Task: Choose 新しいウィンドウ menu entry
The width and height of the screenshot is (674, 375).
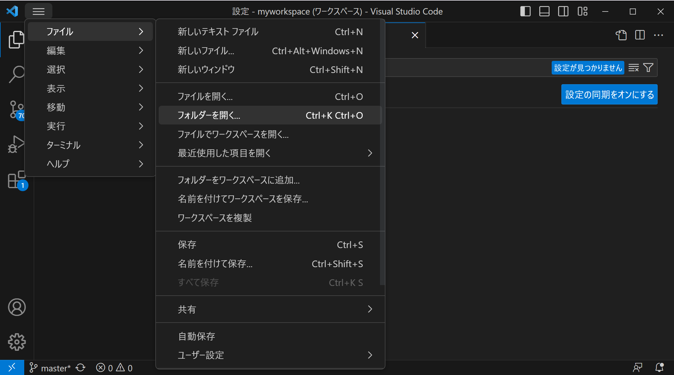Action: [270, 70]
